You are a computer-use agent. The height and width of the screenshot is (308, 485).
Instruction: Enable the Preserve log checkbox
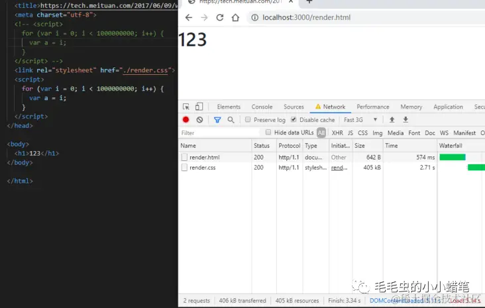[x=248, y=119]
